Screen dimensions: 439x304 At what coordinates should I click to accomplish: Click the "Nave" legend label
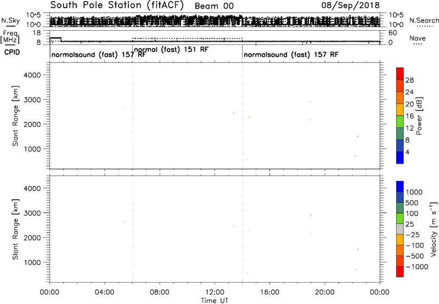tap(417, 38)
